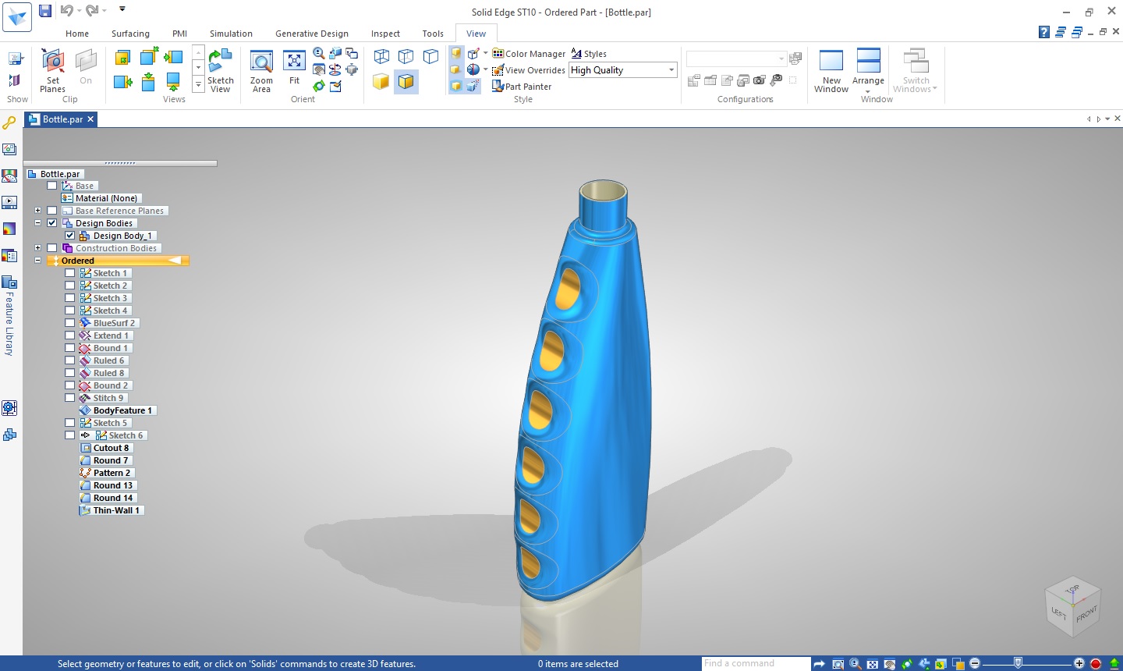The height and width of the screenshot is (671, 1123).
Task: Open View Overrides
Action: click(529, 70)
